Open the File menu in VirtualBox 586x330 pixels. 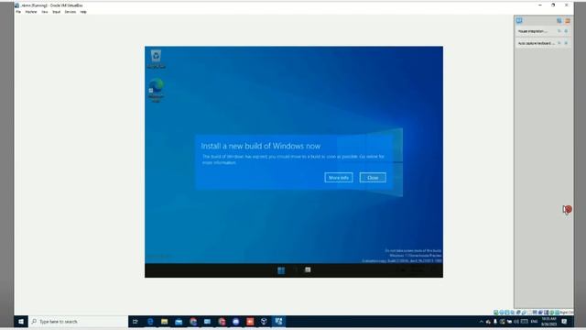coord(18,12)
